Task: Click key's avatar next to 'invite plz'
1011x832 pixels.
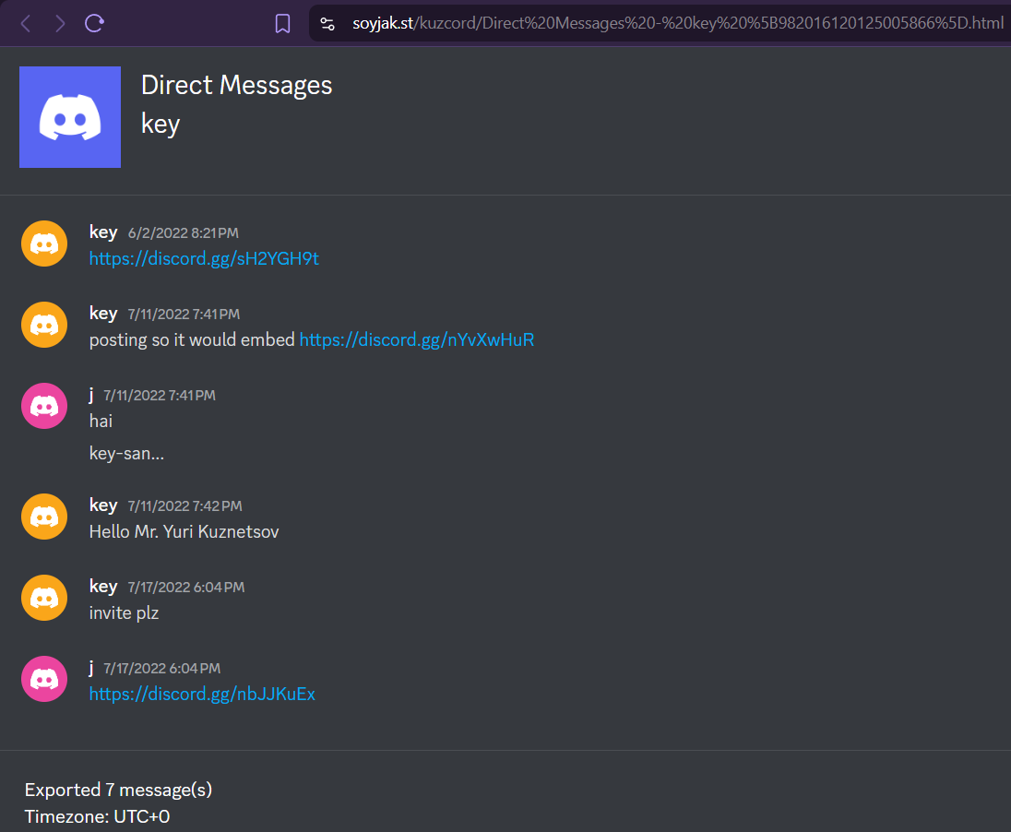Action: point(44,598)
